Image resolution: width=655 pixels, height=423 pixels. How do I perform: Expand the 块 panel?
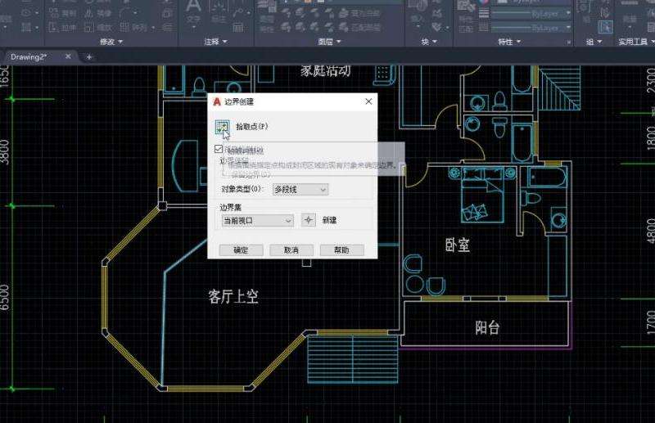pos(428,42)
